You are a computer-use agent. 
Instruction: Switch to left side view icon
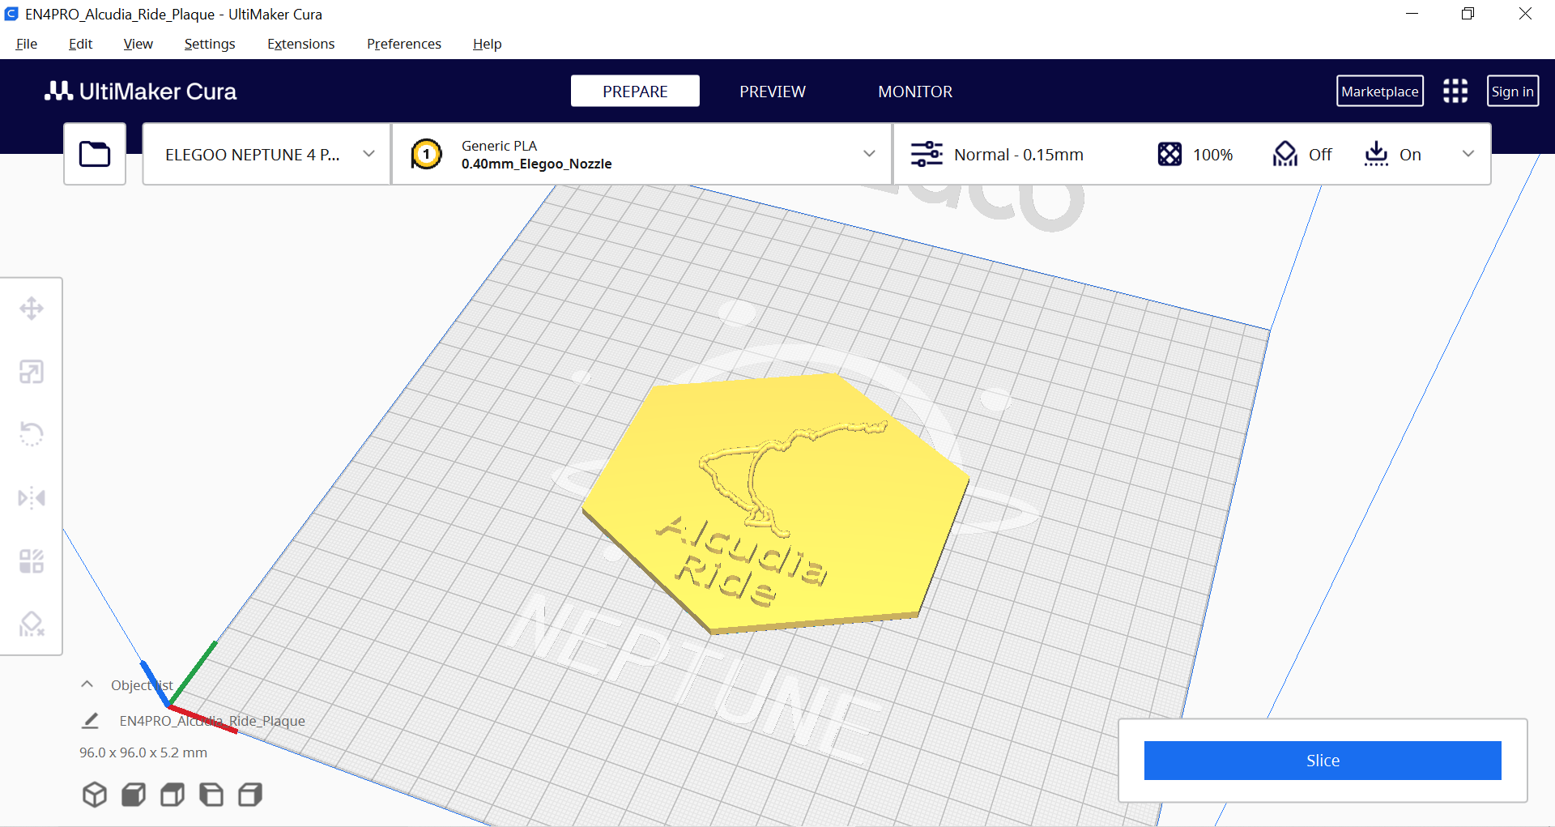point(211,795)
